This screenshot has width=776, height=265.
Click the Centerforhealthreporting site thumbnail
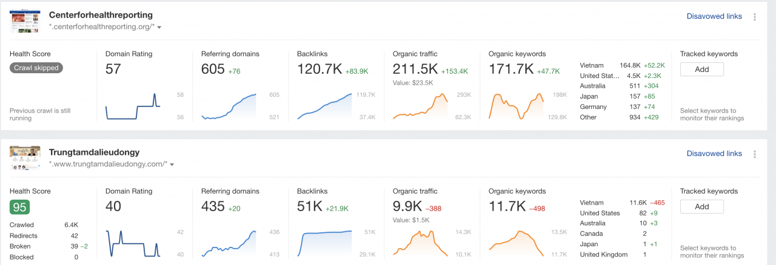pyautogui.click(x=25, y=21)
